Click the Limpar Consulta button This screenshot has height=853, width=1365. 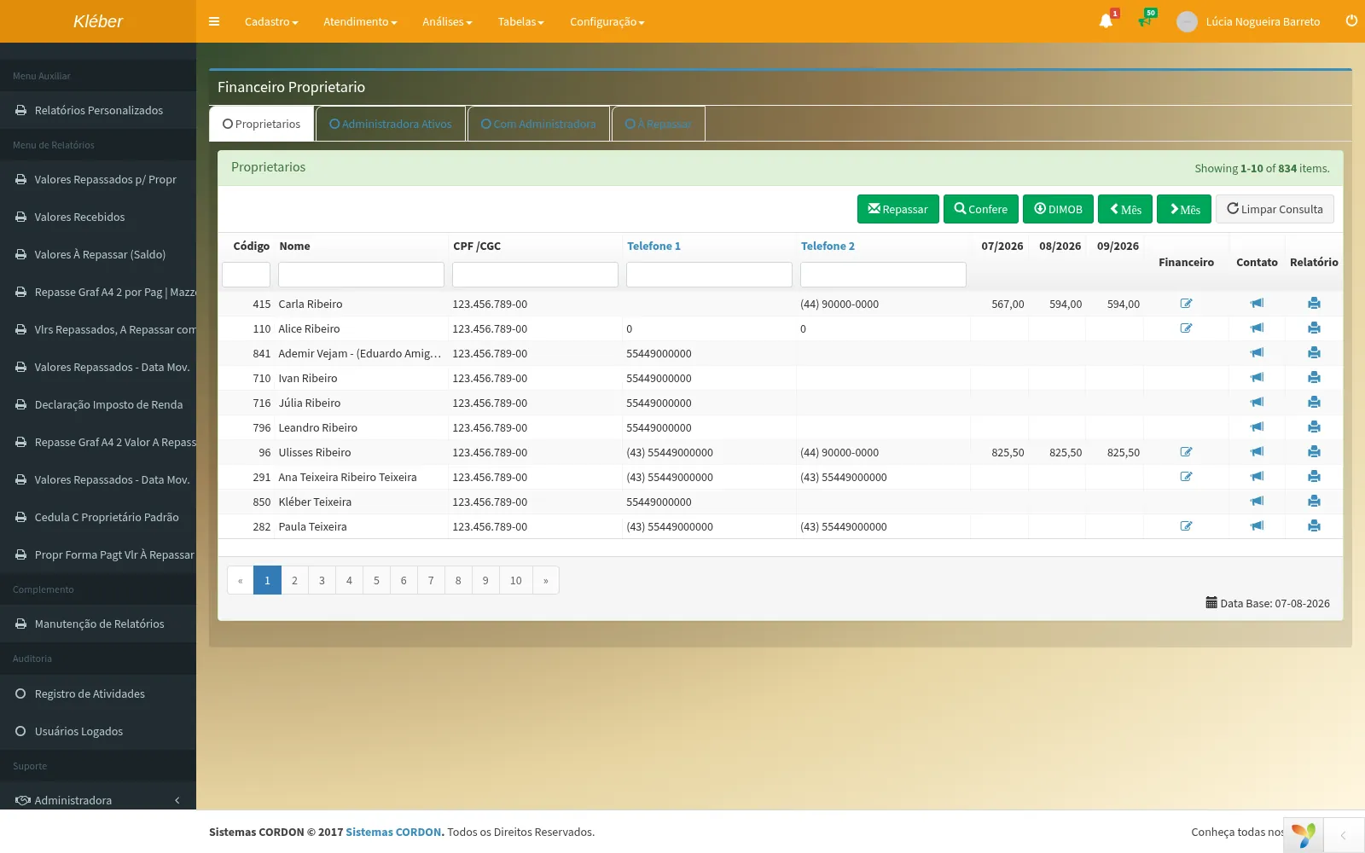point(1275,209)
